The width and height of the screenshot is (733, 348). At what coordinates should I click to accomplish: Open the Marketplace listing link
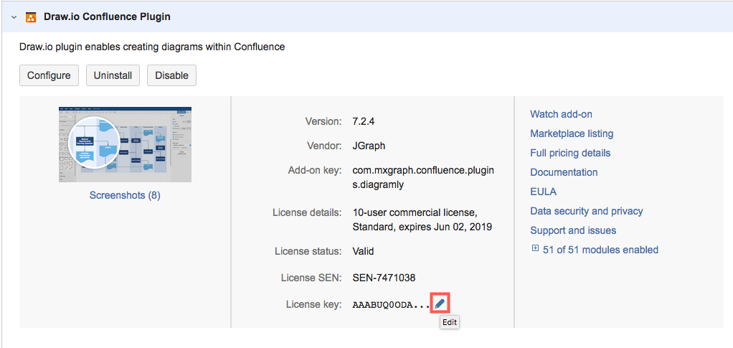coord(572,133)
